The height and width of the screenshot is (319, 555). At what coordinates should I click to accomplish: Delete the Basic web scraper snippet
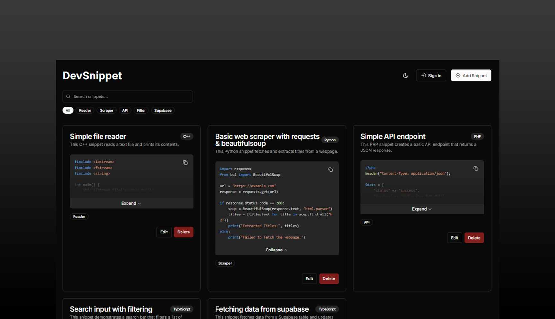329,279
